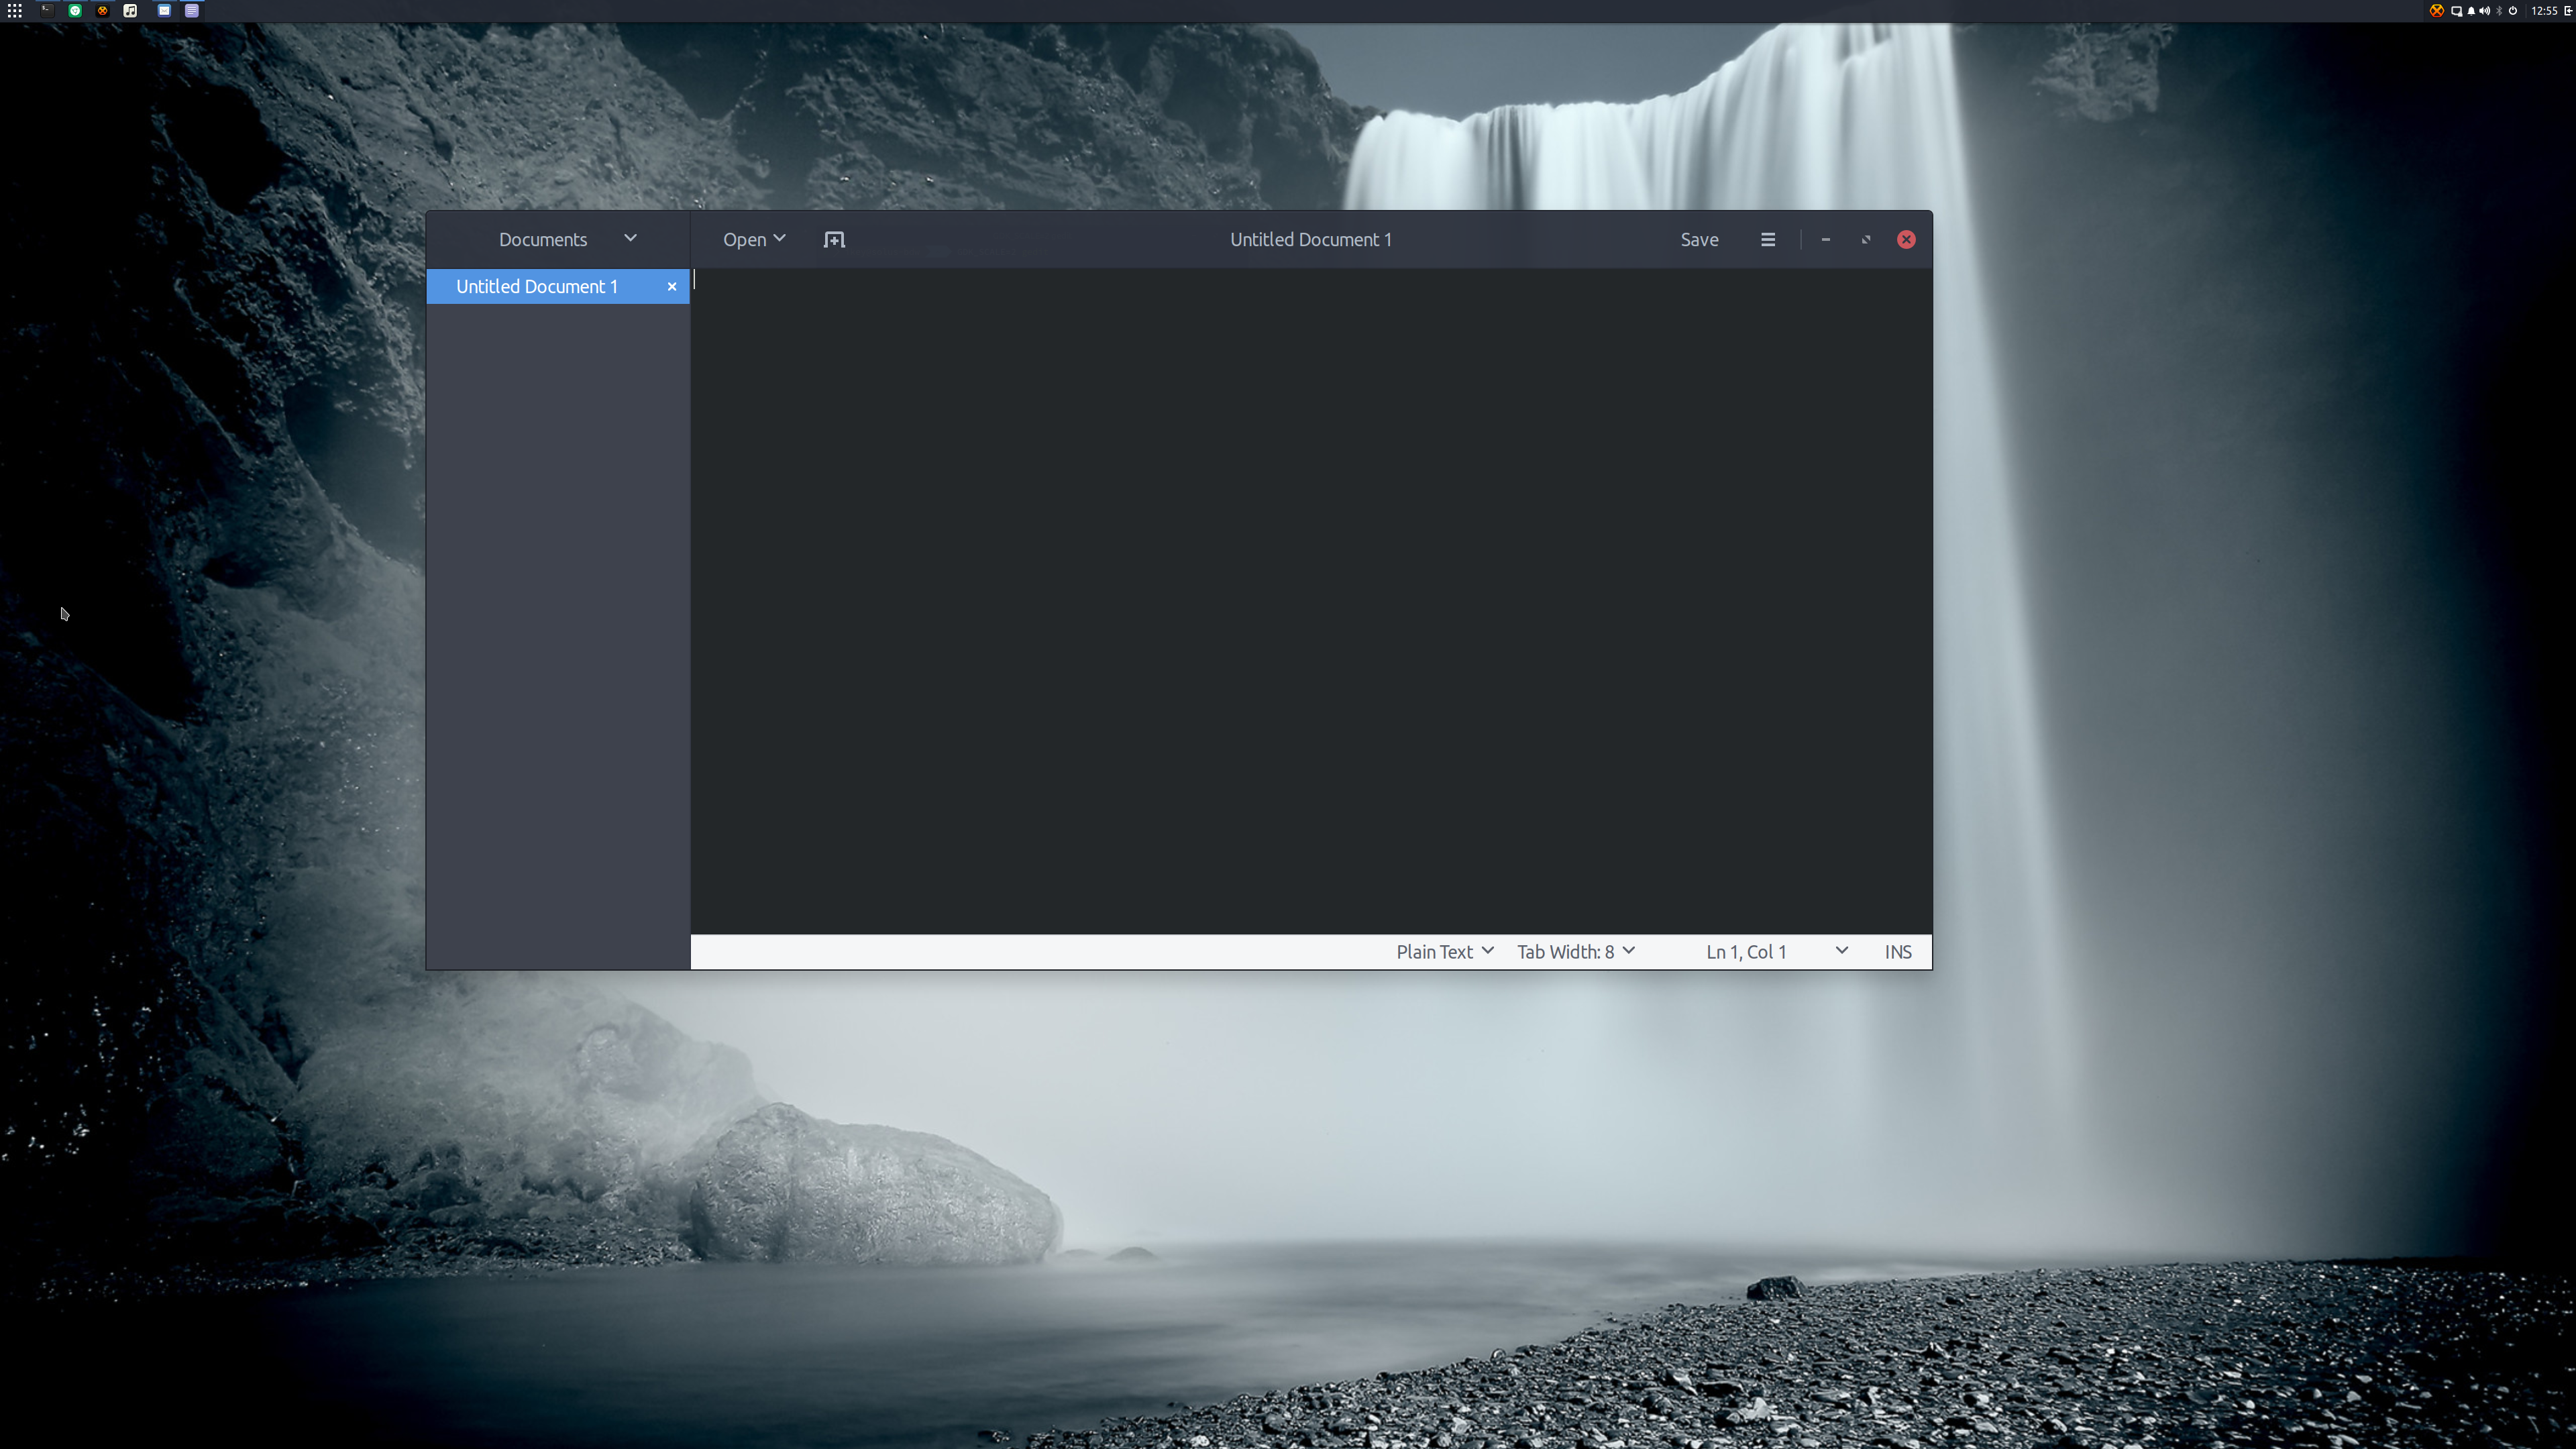The image size is (2576, 1449).
Task: Open the music player panel icon
Action: coord(130,11)
